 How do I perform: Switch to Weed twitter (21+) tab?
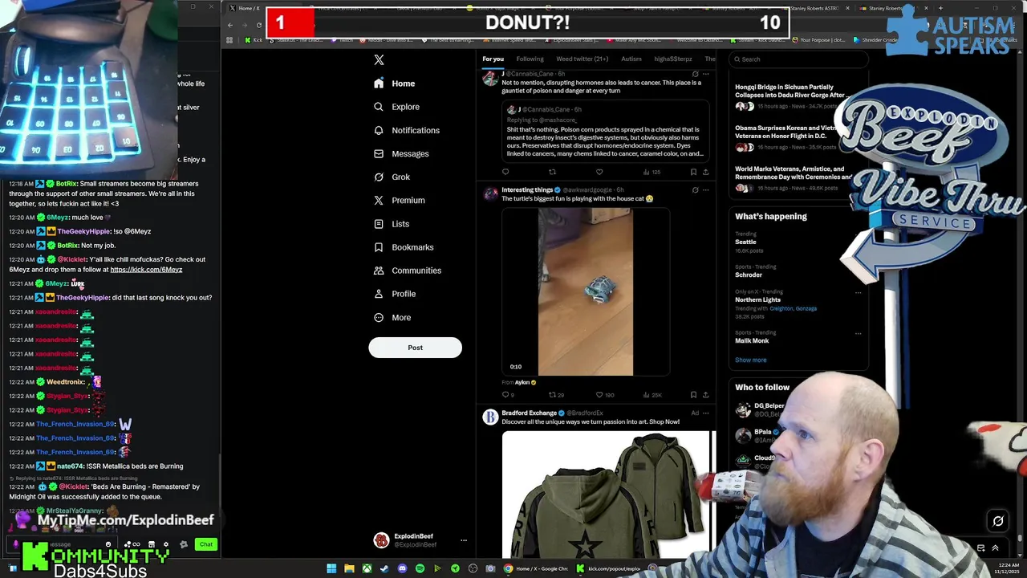(582, 59)
